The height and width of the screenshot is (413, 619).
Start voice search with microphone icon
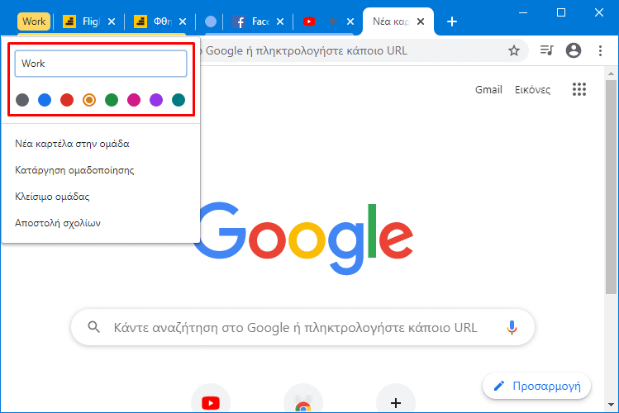(x=512, y=327)
